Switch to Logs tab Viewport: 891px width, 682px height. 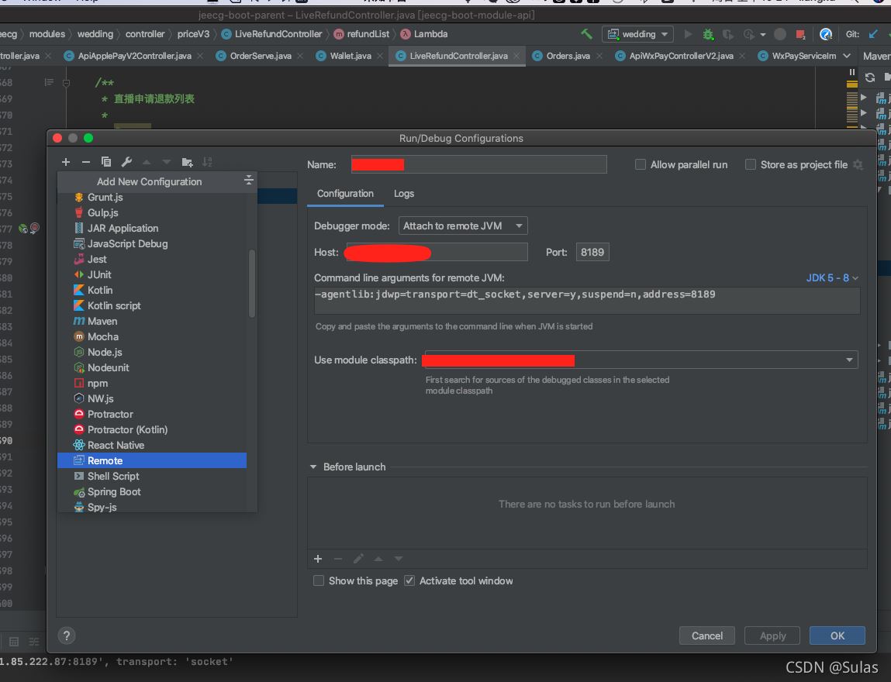[404, 194]
